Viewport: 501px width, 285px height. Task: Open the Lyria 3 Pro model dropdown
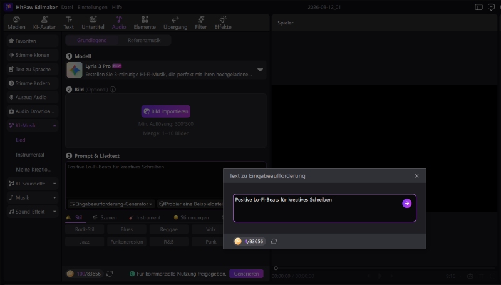coord(166,70)
